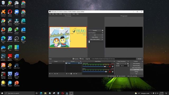This screenshot has height=95, width=169.
Task: Open the Edit menu
Action: 53,14
